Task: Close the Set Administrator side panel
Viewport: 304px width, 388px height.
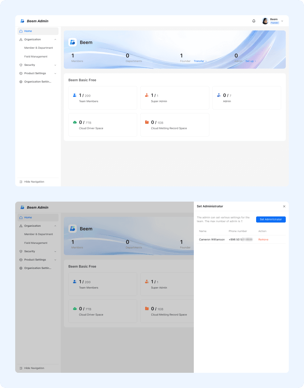Action: tap(284, 206)
